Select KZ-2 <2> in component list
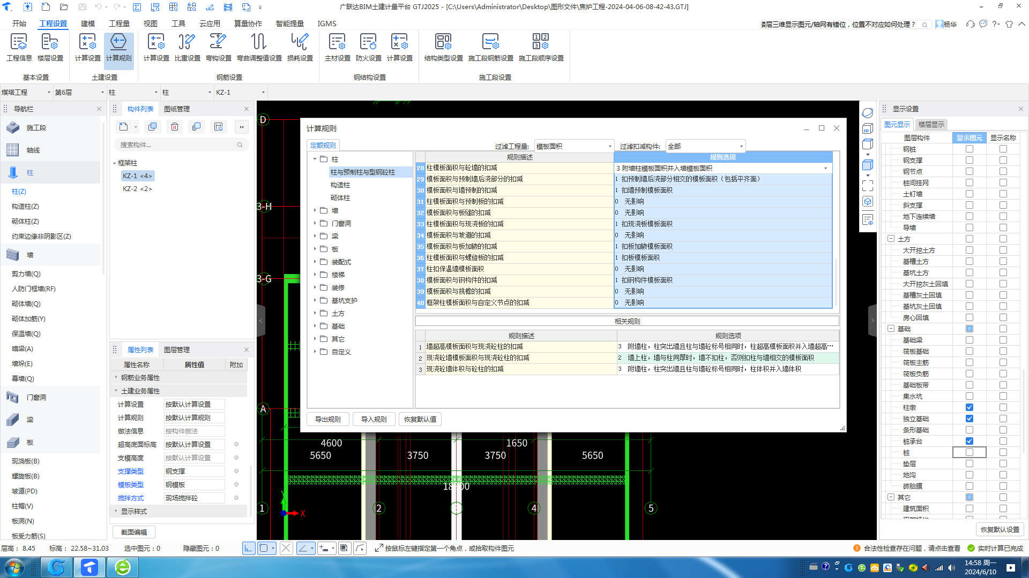Viewport: 1029px width, 578px height. [x=138, y=189]
